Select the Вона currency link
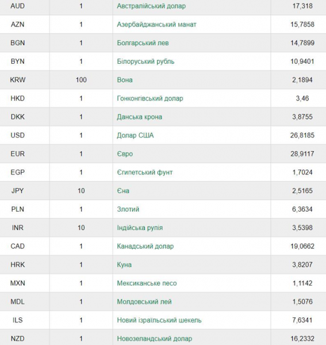Viewport: 326px width, 345px height. (x=125, y=80)
